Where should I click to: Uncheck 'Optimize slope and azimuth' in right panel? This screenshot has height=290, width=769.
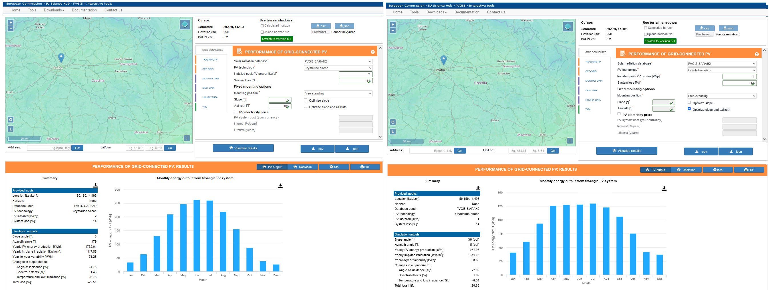[x=689, y=109]
